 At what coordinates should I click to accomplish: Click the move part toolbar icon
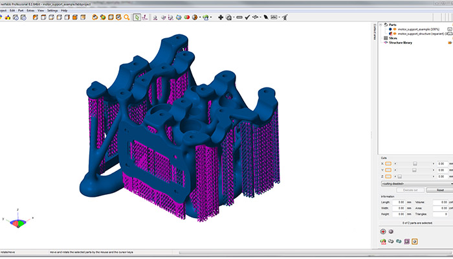click(155, 17)
